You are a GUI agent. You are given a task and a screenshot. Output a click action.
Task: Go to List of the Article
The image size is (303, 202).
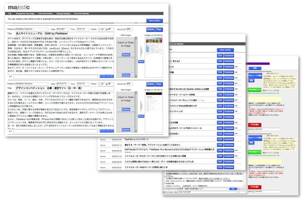click(45, 14)
